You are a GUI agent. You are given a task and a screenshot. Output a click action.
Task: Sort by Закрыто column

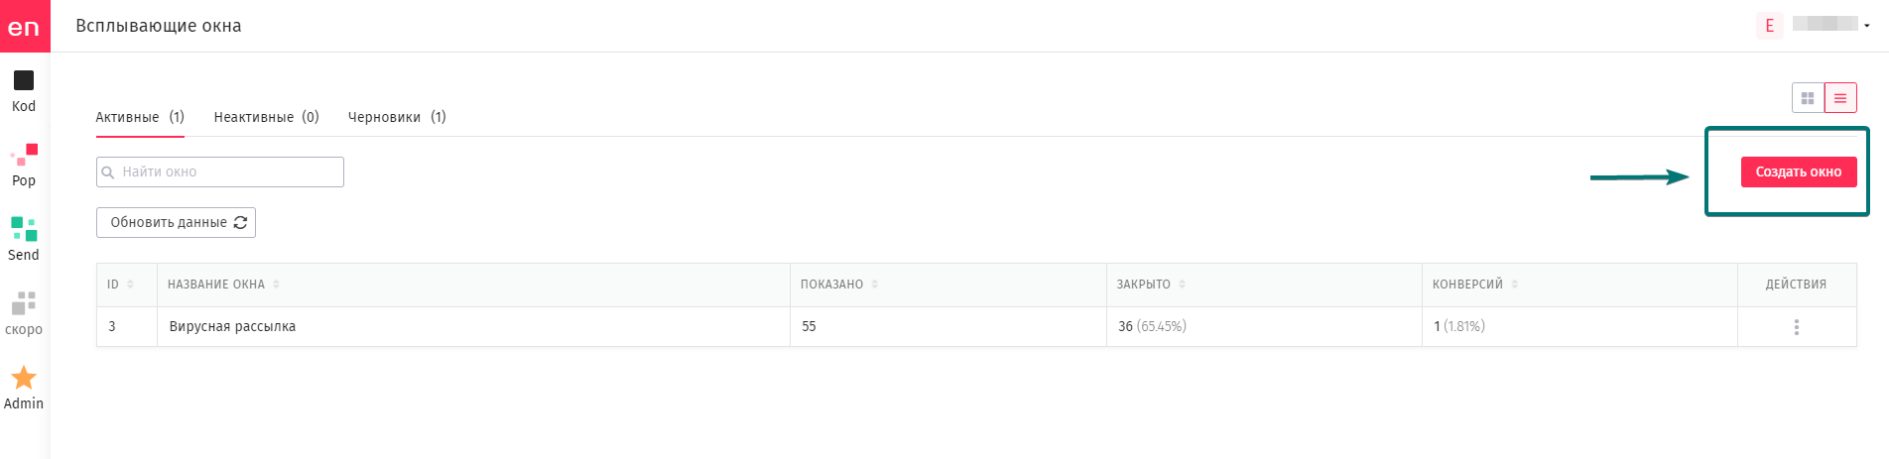[x=1182, y=285]
